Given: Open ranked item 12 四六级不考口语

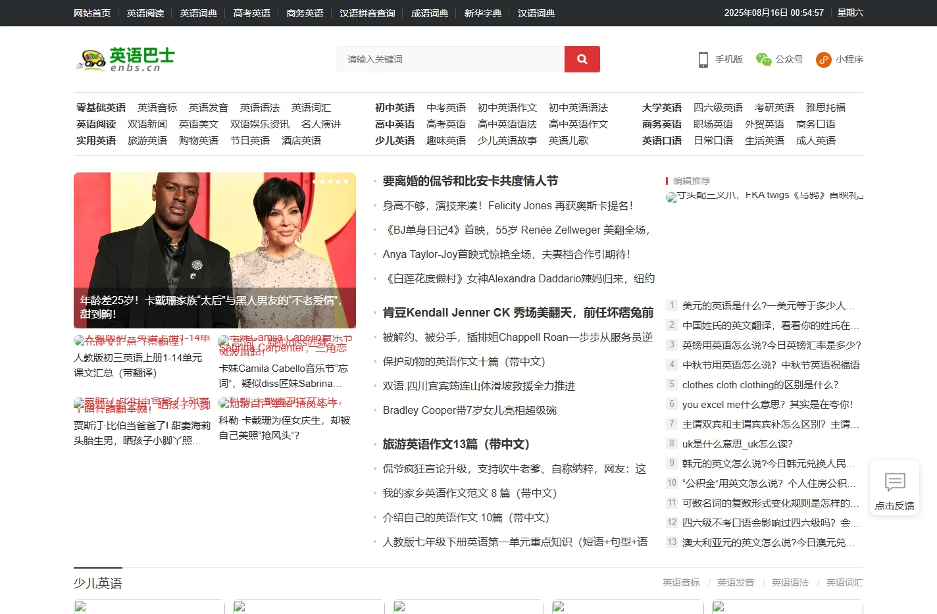Looking at the screenshot, I should pyautogui.click(x=771, y=523).
